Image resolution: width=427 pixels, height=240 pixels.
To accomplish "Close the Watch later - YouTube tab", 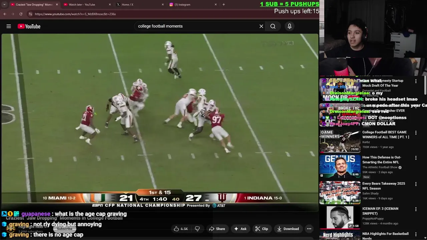I will coord(110,5).
